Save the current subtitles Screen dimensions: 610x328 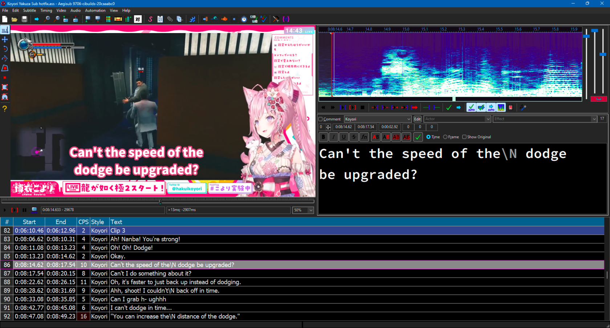pyautogui.click(x=24, y=19)
